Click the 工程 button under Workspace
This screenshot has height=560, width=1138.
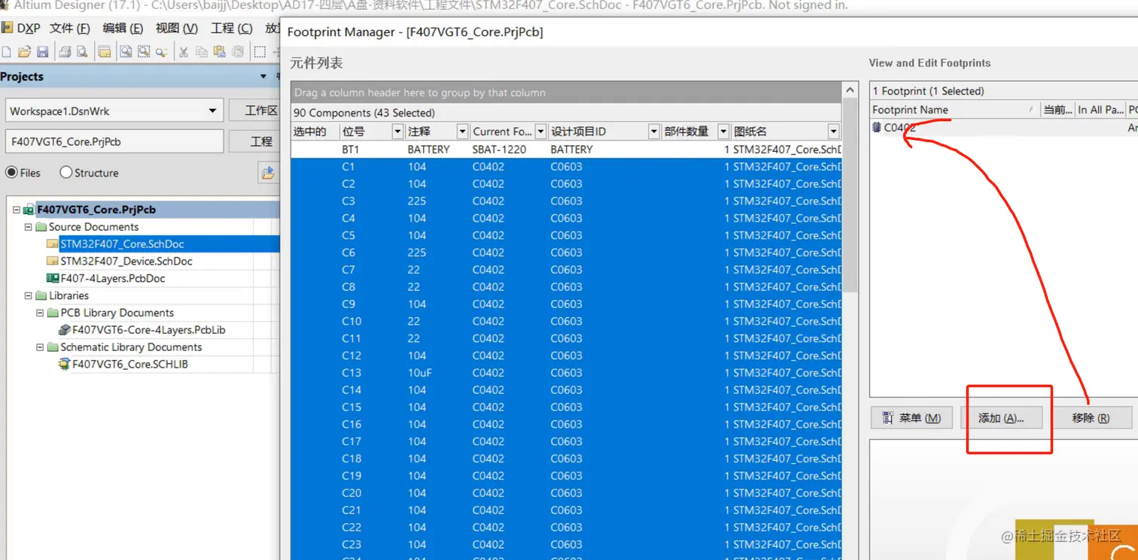pyautogui.click(x=254, y=141)
